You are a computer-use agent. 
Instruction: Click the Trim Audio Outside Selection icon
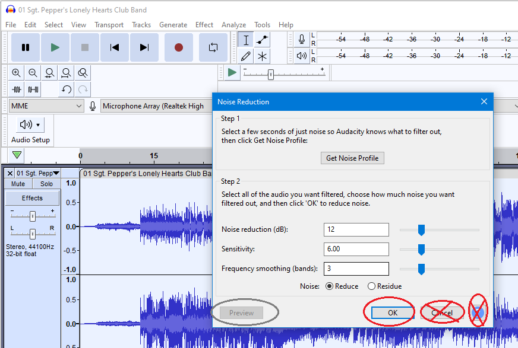(x=16, y=89)
